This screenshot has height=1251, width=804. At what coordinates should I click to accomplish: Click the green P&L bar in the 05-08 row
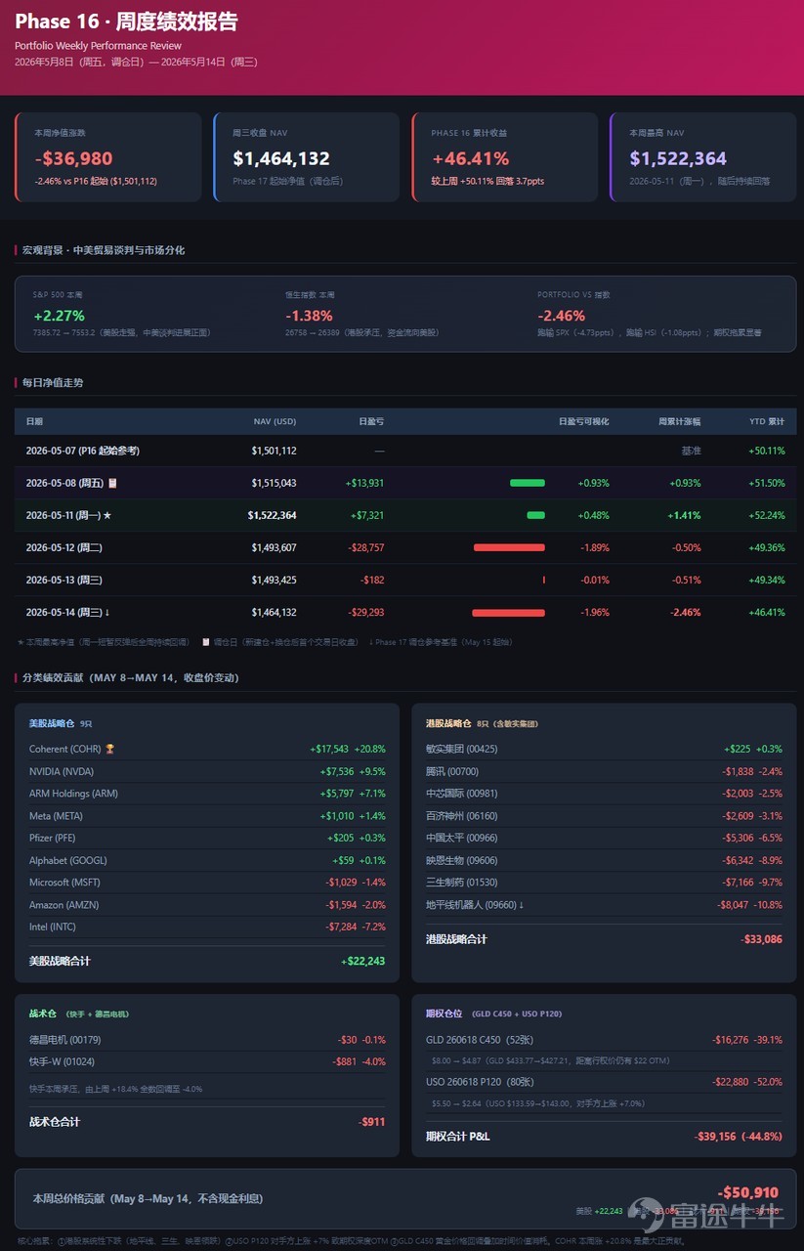tap(528, 483)
